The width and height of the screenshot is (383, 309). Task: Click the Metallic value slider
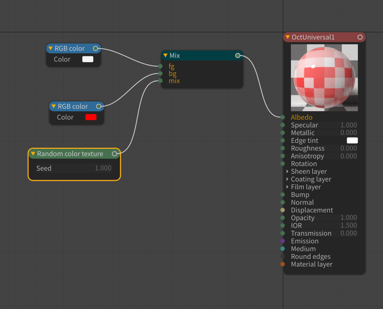324,132
